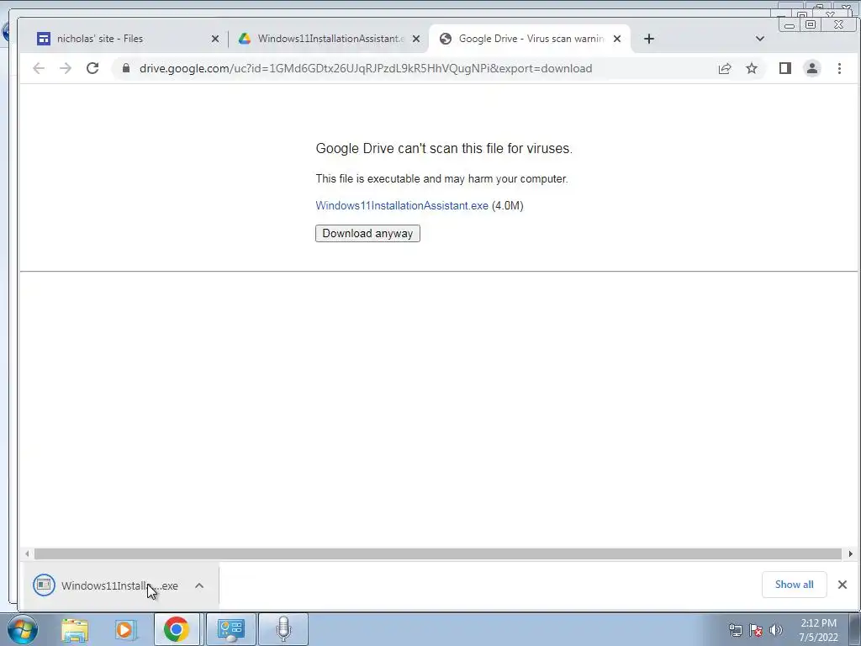Open the Windows Start menu
The image size is (861, 646).
(x=23, y=629)
